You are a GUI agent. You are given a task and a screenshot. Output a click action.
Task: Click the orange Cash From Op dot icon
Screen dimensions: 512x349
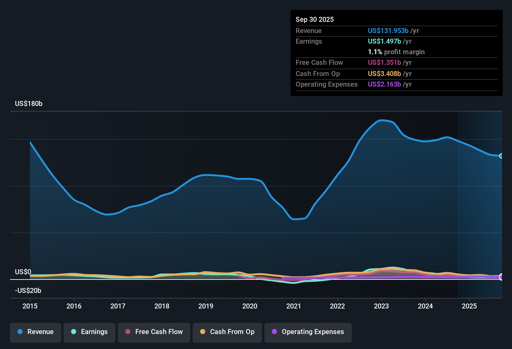[203, 332]
